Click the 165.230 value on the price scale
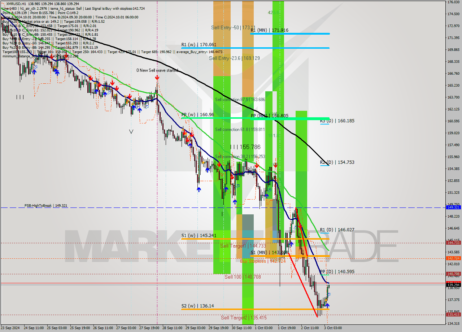Image resolution: width=462 pixels, height=332 pixels. (x=453, y=86)
